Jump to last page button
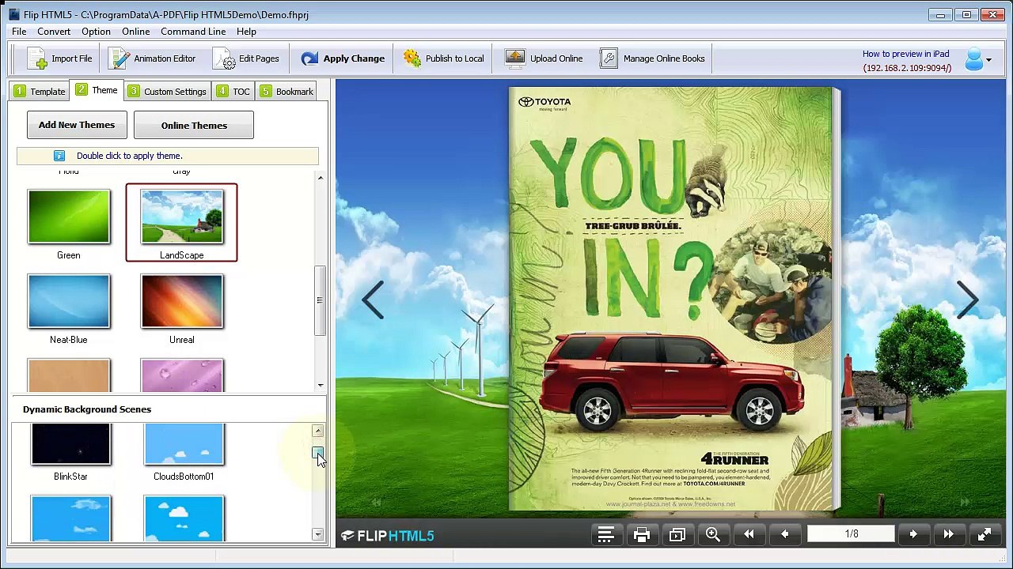This screenshot has height=569, width=1013. 948,535
